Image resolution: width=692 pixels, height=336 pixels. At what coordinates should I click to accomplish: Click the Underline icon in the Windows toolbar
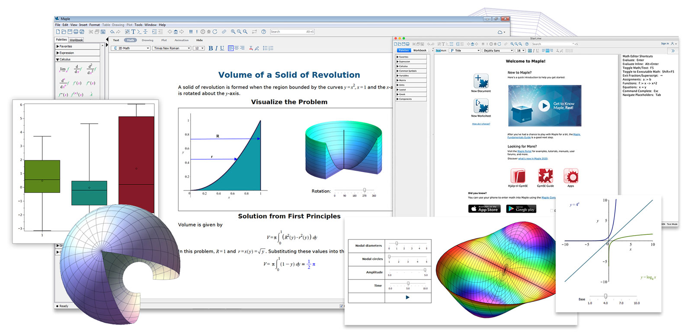pyautogui.click(x=222, y=48)
